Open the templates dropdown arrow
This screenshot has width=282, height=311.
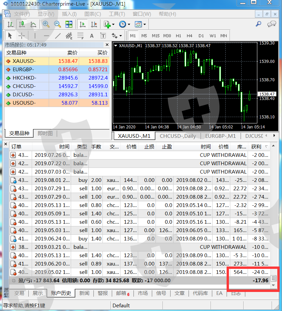pos(145,24)
